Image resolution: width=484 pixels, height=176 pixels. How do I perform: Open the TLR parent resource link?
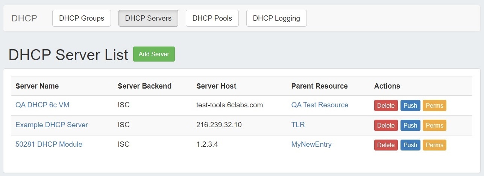pyautogui.click(x=298, y=125)
